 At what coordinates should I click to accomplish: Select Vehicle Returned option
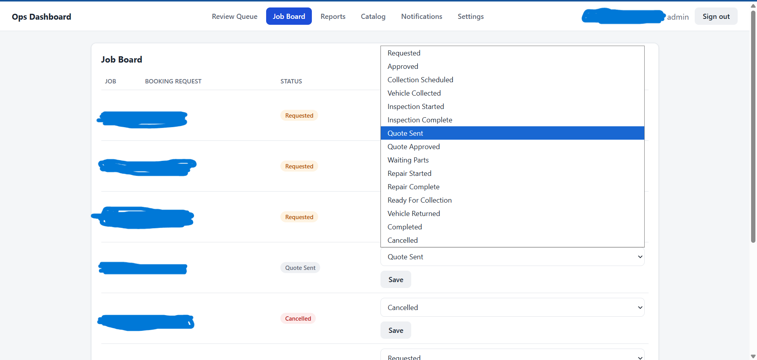click(x=512, y=214)
